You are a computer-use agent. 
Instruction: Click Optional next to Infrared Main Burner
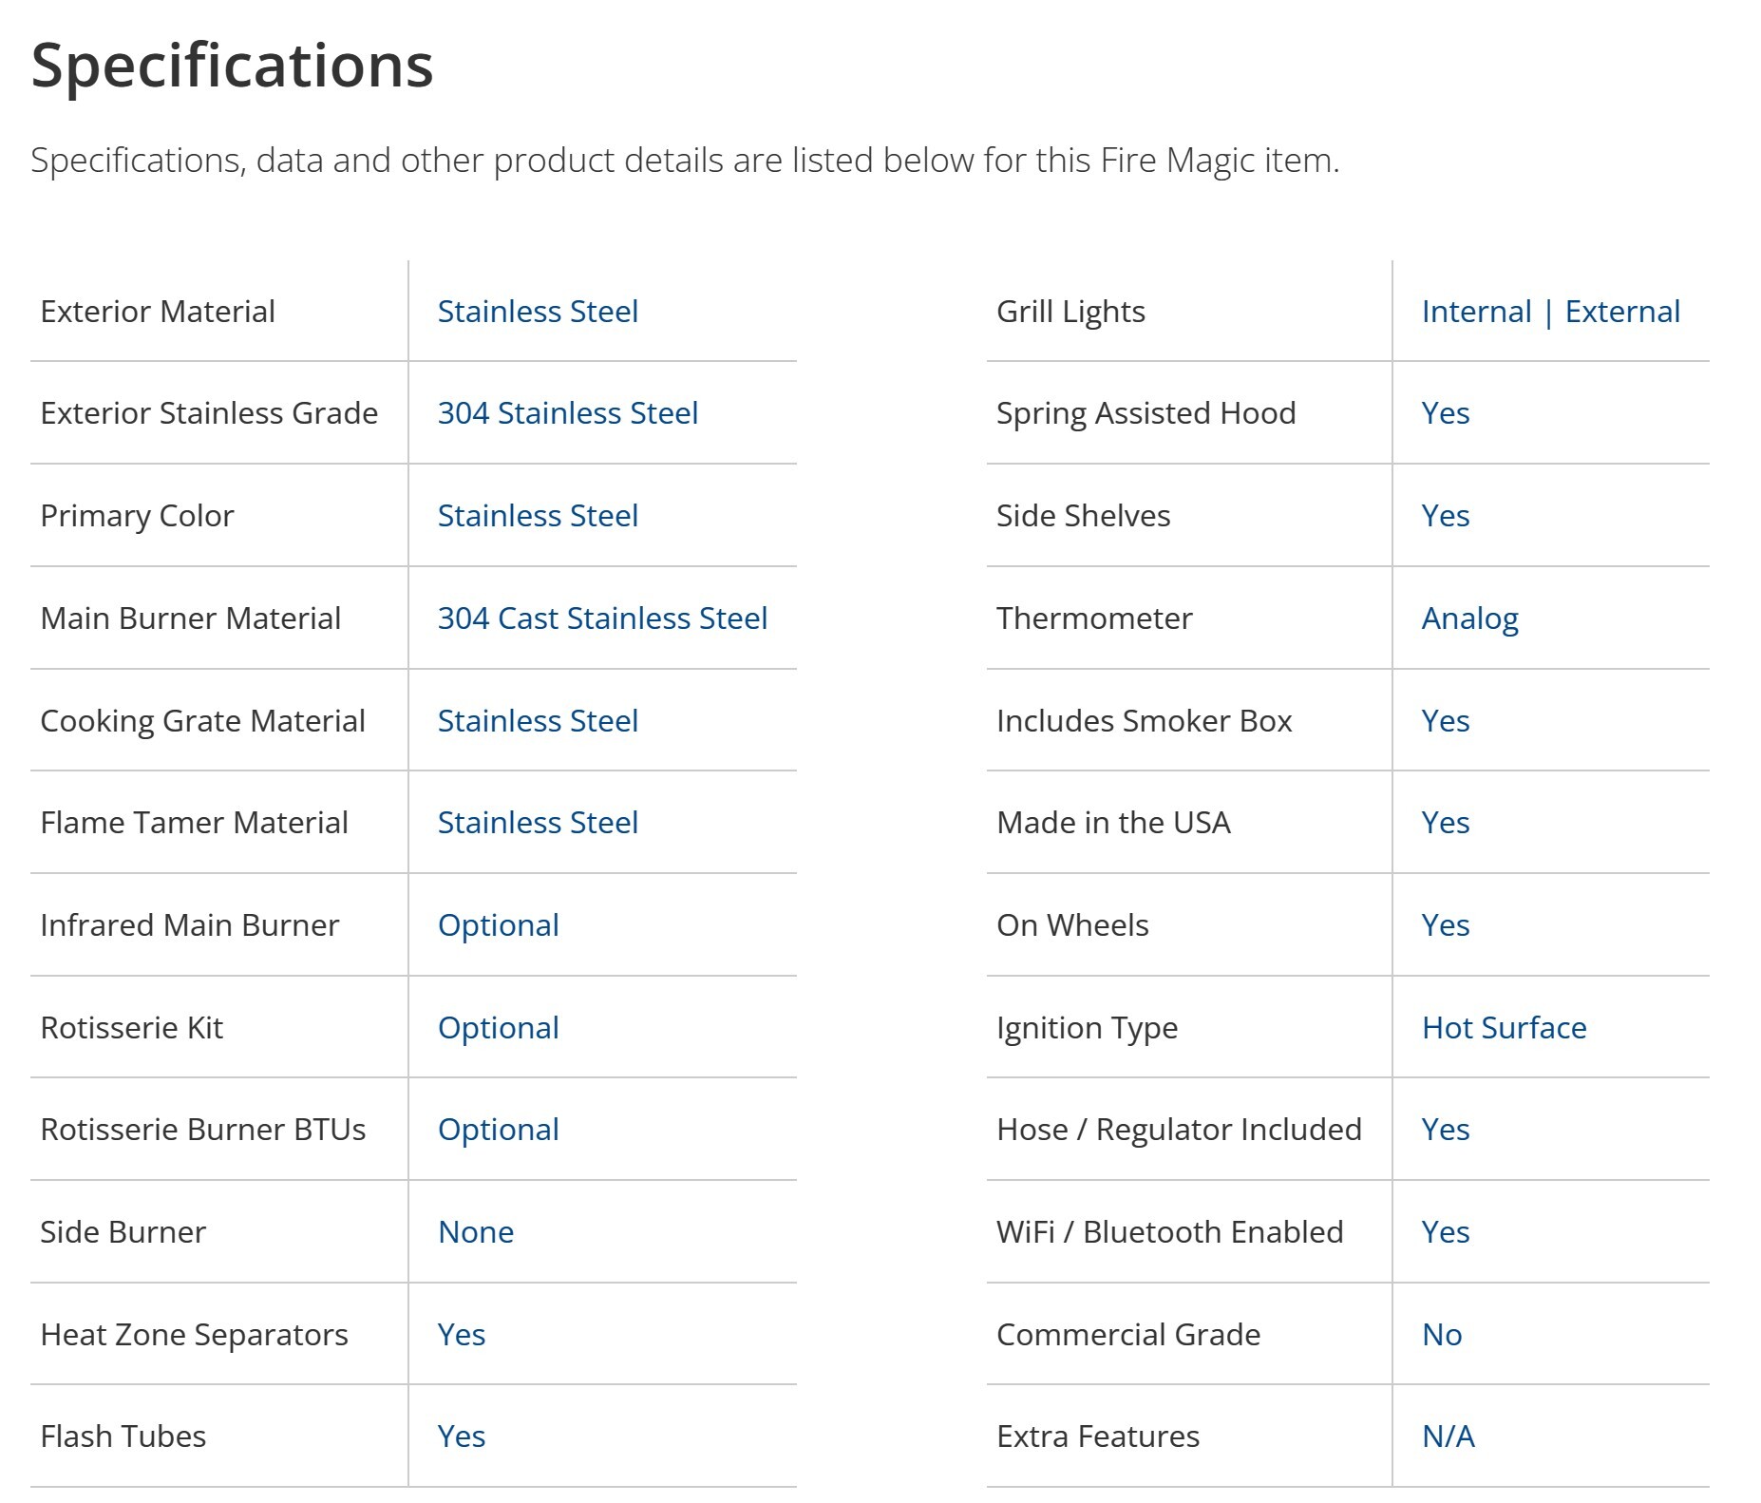pyautogui.click(x=498, y=925)
